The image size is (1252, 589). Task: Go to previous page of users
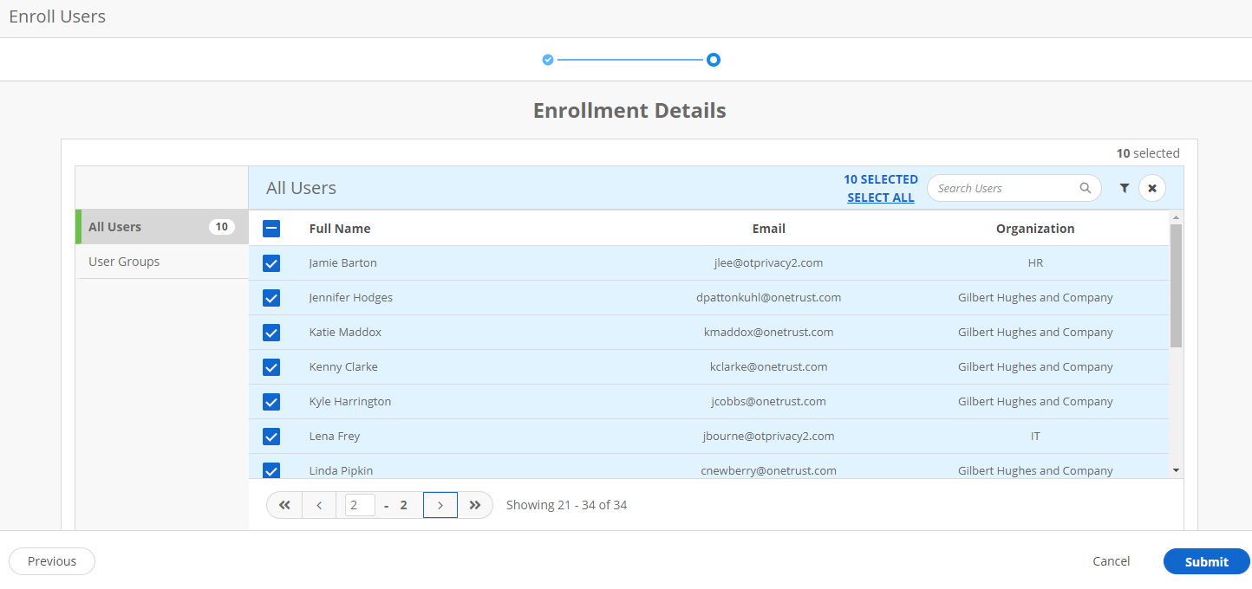[319, 505]
